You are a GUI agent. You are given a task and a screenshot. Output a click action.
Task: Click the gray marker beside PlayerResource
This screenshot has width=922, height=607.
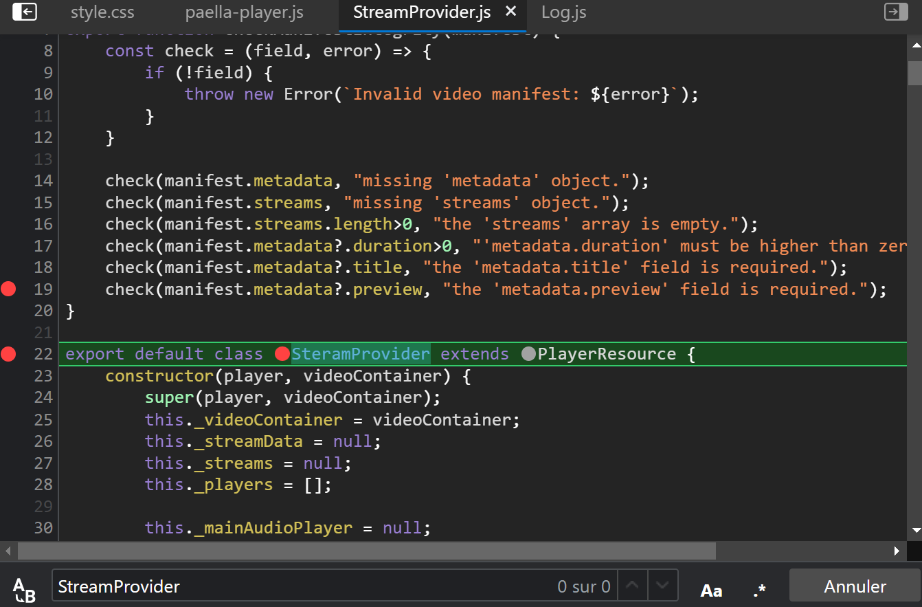528,353
